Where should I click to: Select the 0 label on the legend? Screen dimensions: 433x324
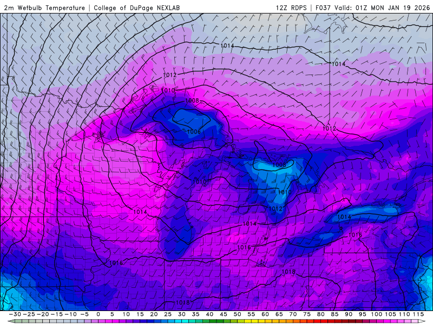click(x=99, y=314)
